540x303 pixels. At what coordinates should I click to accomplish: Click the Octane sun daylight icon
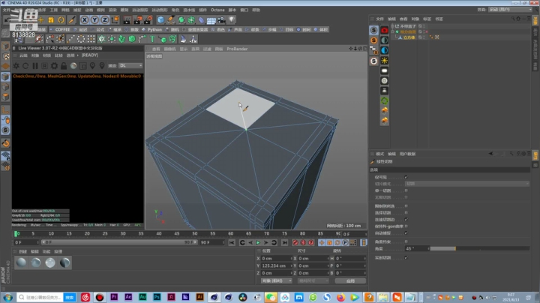click(384, 61)
